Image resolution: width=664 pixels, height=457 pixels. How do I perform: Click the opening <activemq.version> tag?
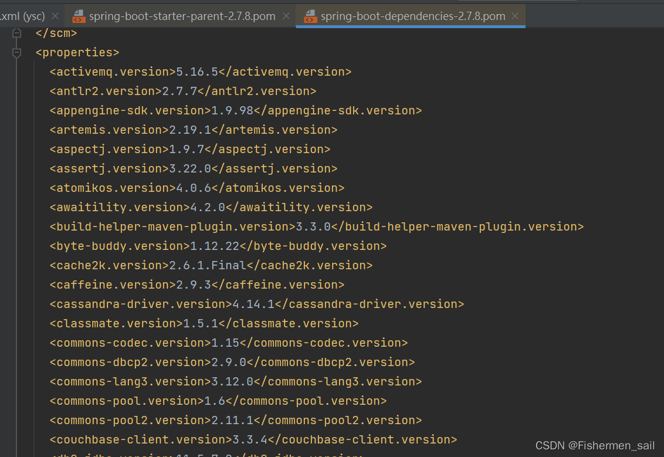113,72
